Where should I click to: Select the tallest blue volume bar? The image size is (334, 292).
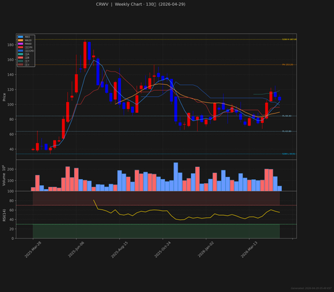pyautogui.click(x=176, y=177)
